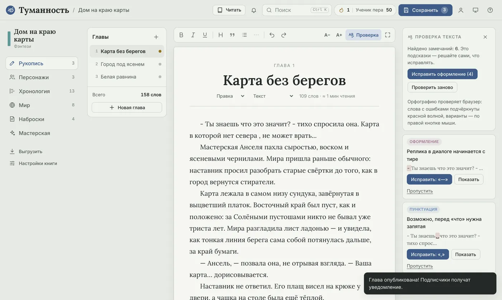This screenshot has height=300, width=502.
Task: Apply italic formatting
Action: 193,35
